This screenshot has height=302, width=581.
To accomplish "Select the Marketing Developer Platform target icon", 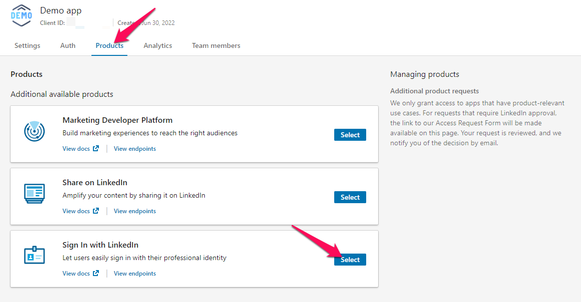I will pyautogui.click(x=34, y=131).
